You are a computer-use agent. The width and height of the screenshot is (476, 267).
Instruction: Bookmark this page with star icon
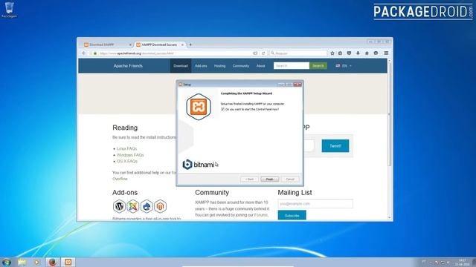click(332, 53)
